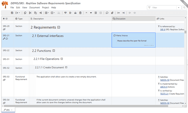
Task: Open the add object (plus box) dropdown
Action: coord(47,13)
